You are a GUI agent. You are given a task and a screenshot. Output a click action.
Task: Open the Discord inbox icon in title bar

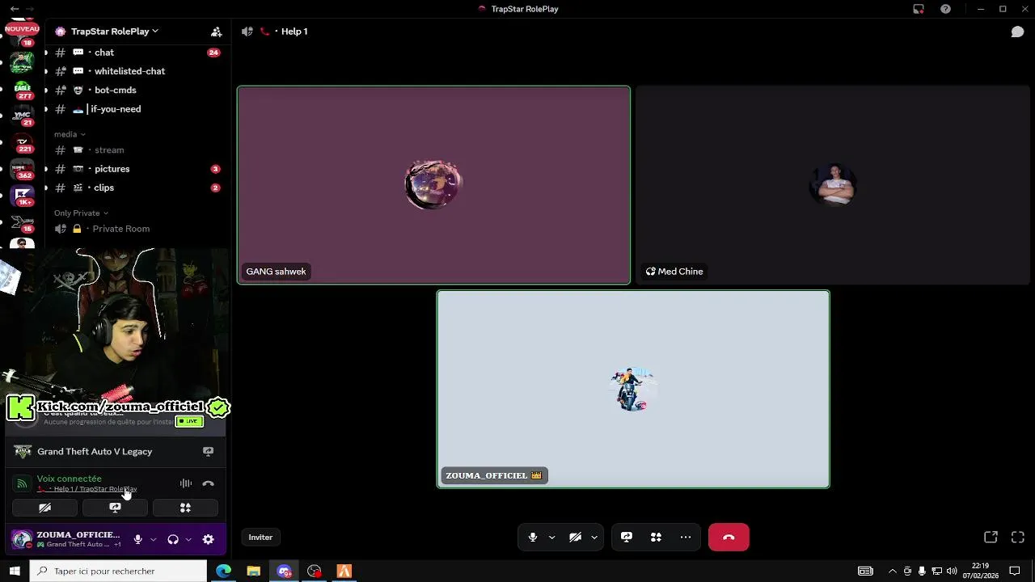click(x=919, y=9)
